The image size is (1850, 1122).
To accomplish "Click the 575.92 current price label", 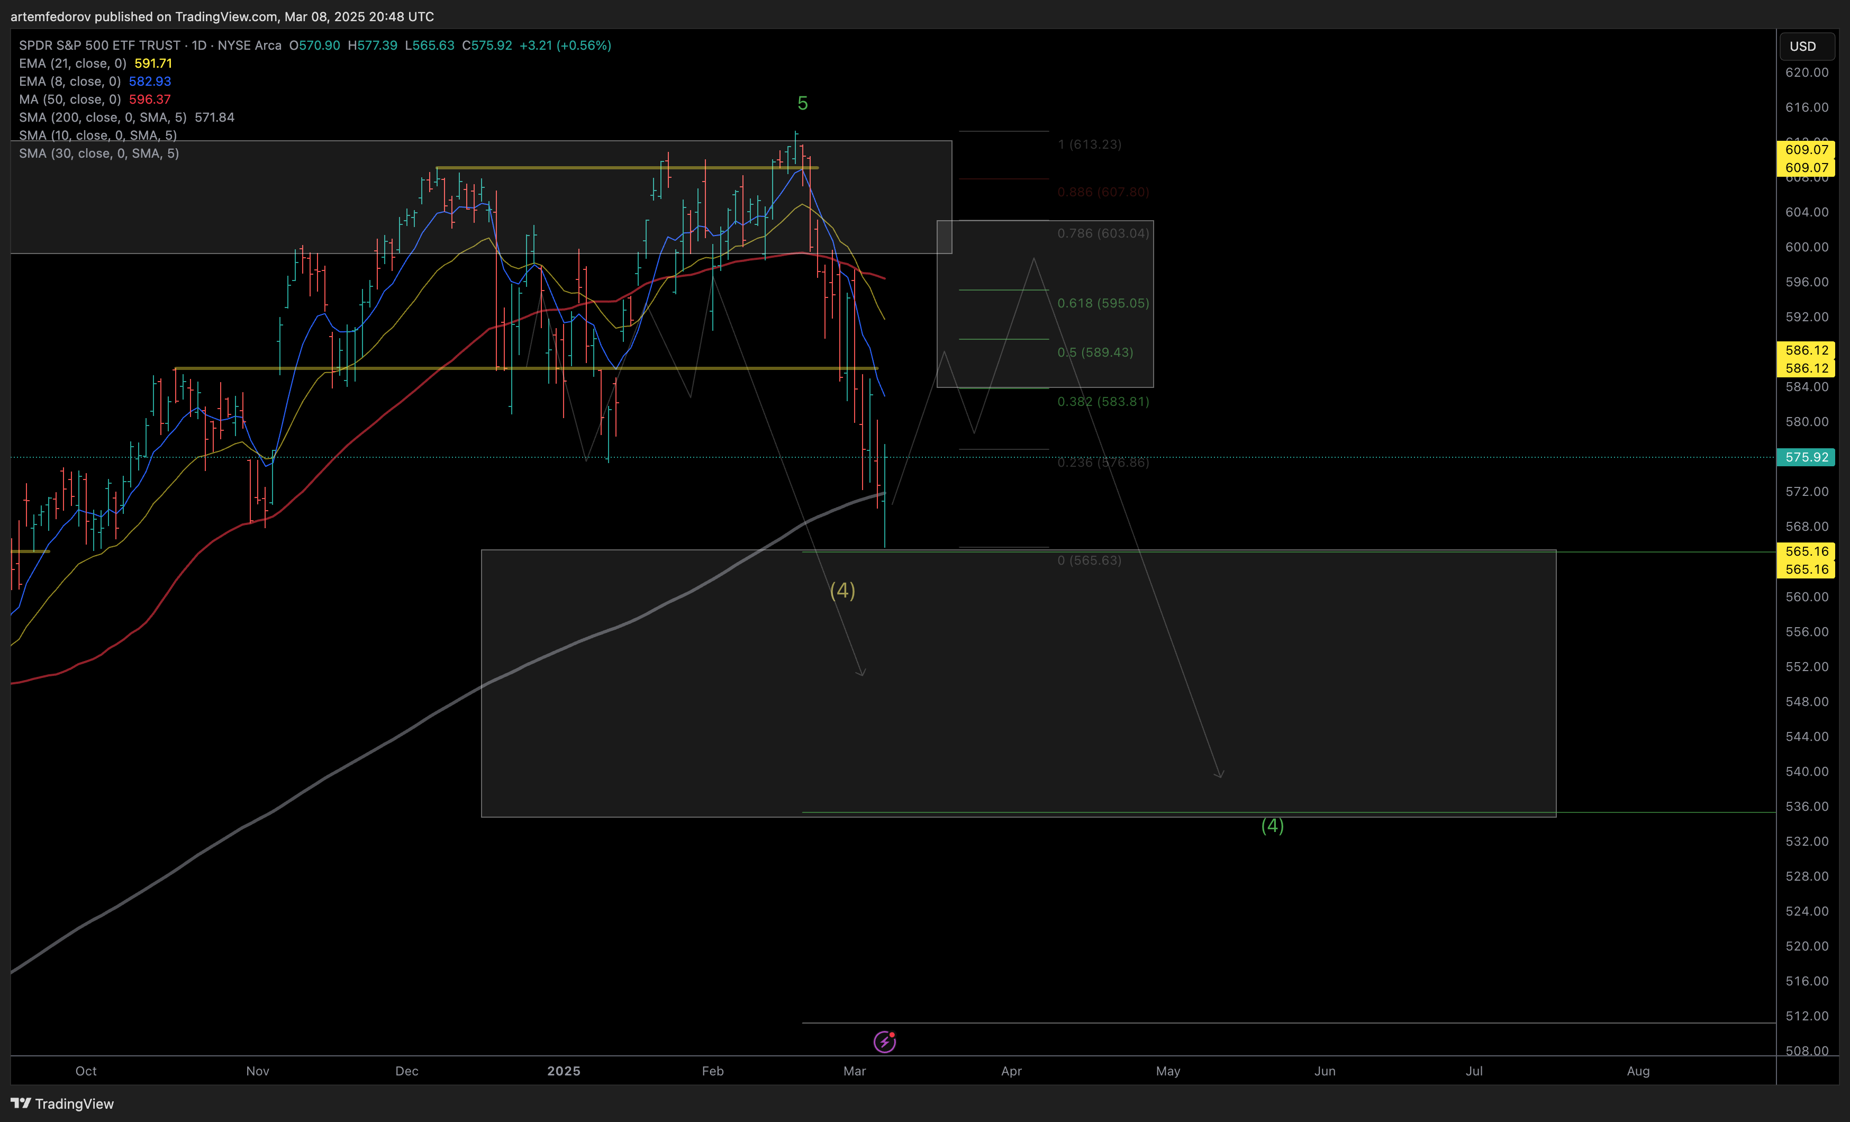I will 1806,457.
